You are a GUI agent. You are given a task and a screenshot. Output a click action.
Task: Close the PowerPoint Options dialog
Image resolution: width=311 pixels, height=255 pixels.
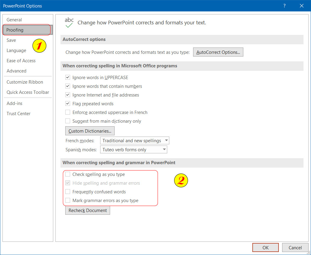pyautogui.click(x=302, y=6)
